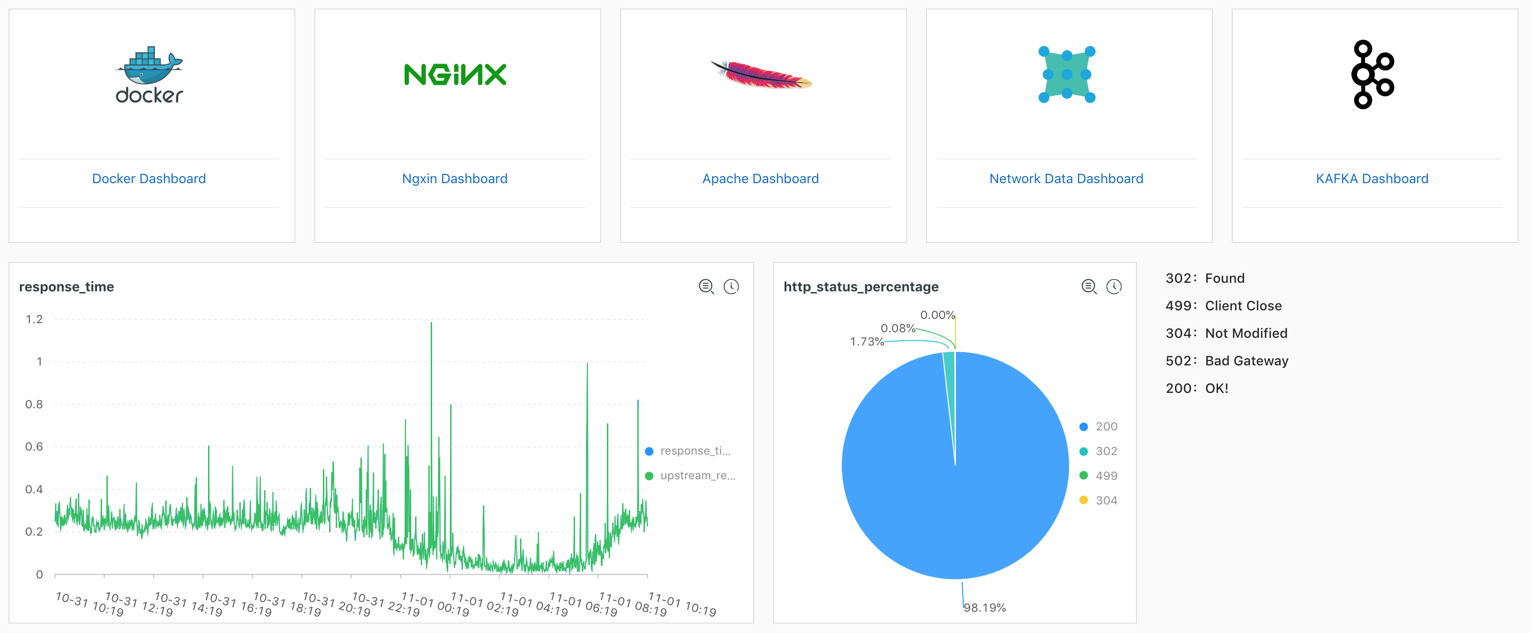Image resolution: width=1531 pixels, height=633 pixels.
Task: Click response_time chart magnifier query icon
Action: point(706,287)
